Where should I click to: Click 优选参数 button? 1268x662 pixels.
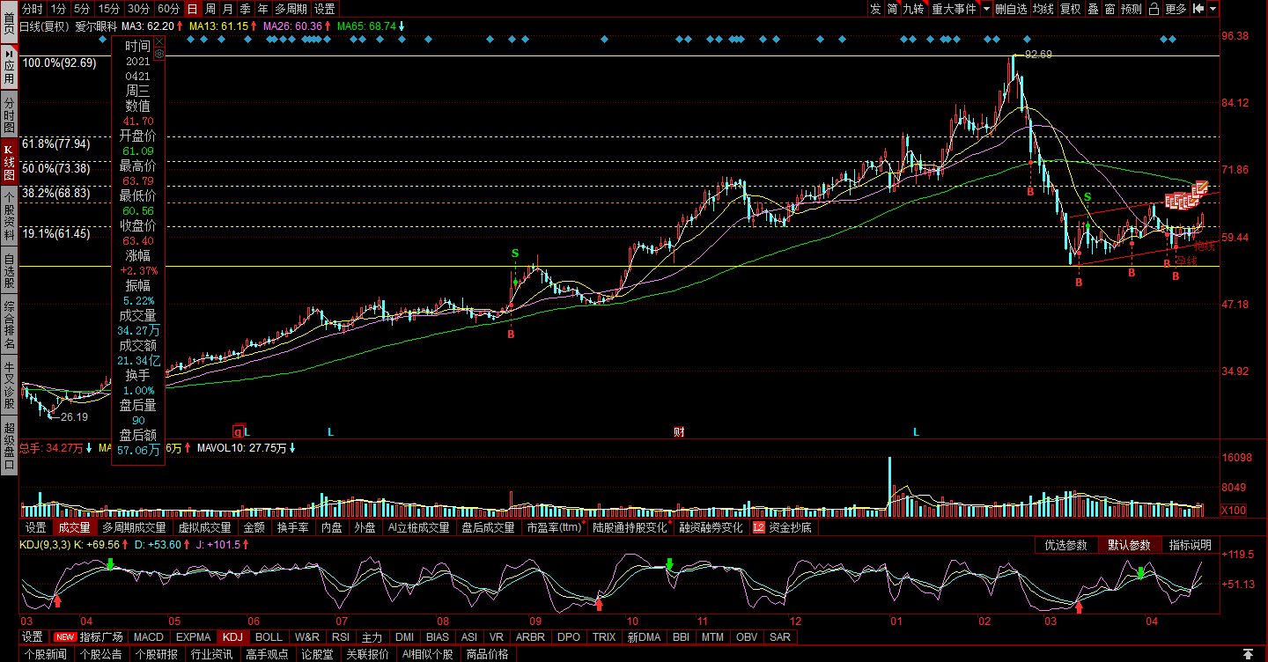click(x=1066, y=545)
